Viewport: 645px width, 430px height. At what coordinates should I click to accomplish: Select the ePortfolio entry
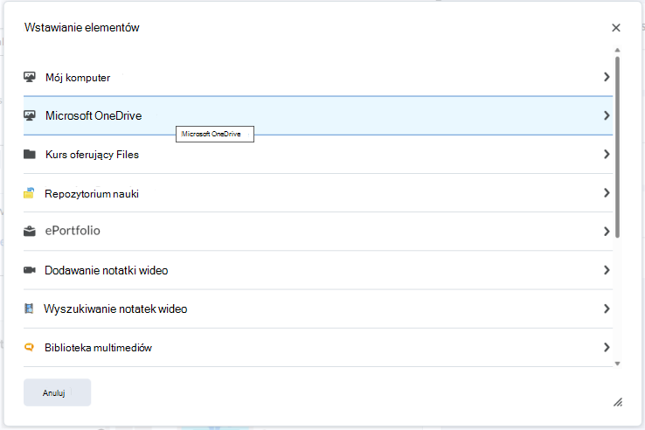[318, 232]
